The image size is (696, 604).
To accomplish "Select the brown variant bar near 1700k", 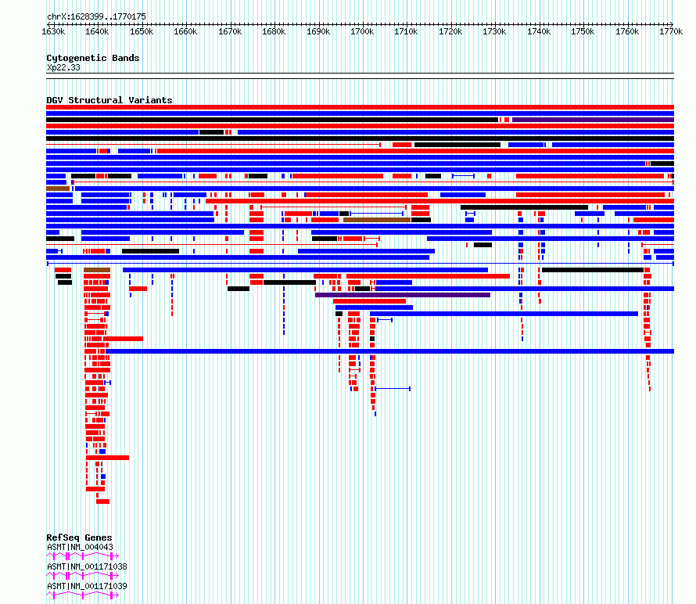I will tap(377, 220).
